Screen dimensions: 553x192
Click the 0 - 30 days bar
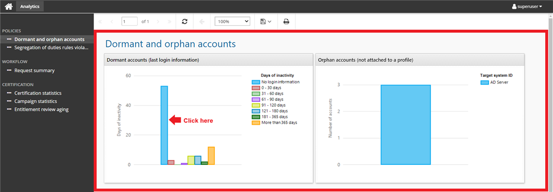(171, 162)
